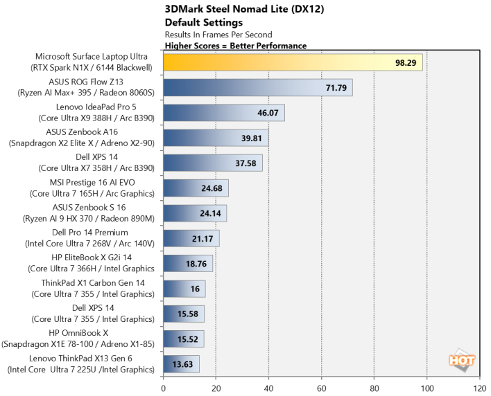Click the 46.07 bar value
Screen dimensions: 491x396
pyautogui.click(x=268, y=113)
